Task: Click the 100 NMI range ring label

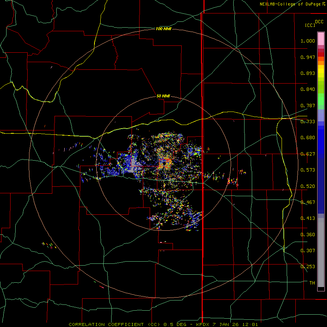Action: (163, 29)
